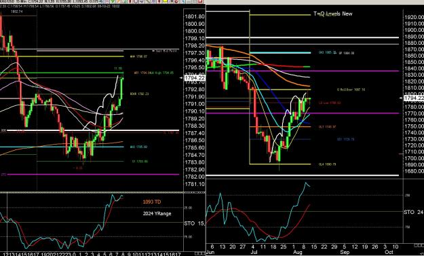424x256 pixels.
Task: Click 1801.80 on the left price axis
Action: point(195,17)
